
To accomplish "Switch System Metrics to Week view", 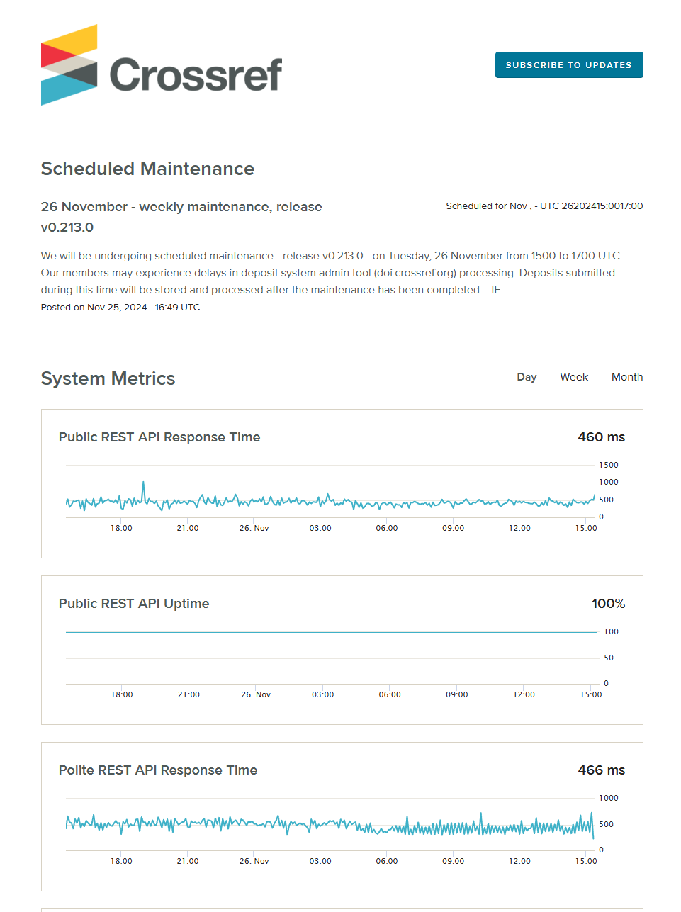I will [x=573, y=377].
